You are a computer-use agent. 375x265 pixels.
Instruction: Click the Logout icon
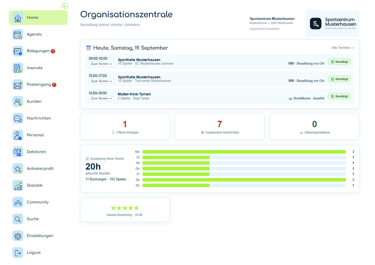click(x=18, y=253)
